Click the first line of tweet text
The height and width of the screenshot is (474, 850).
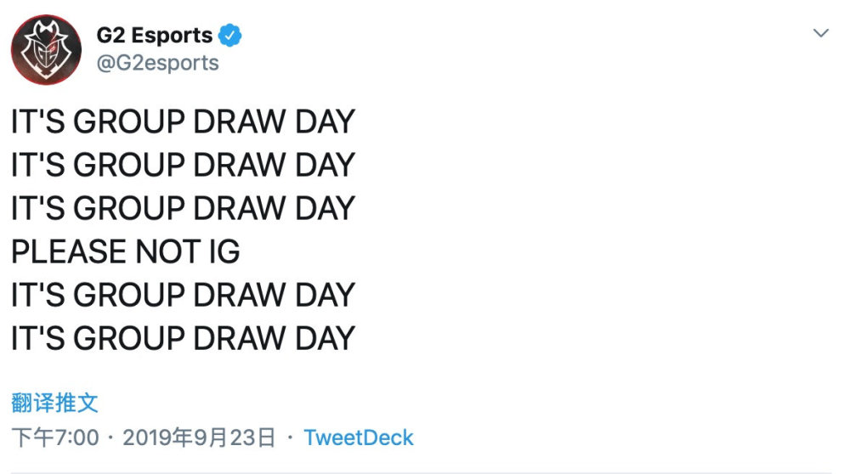[183, 122]
